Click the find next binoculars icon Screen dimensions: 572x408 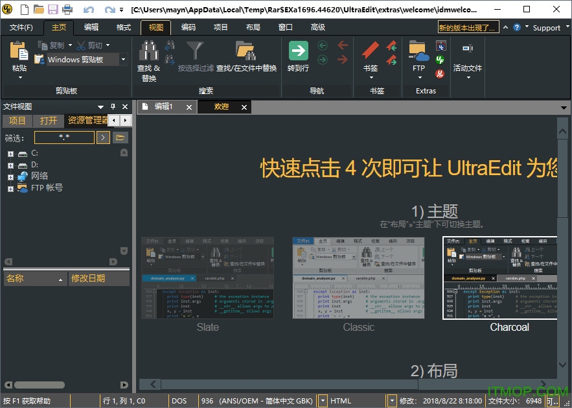tap(170, 59)
